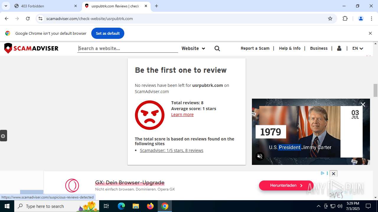Click the angry red face rating icon

tap(150, 115)
